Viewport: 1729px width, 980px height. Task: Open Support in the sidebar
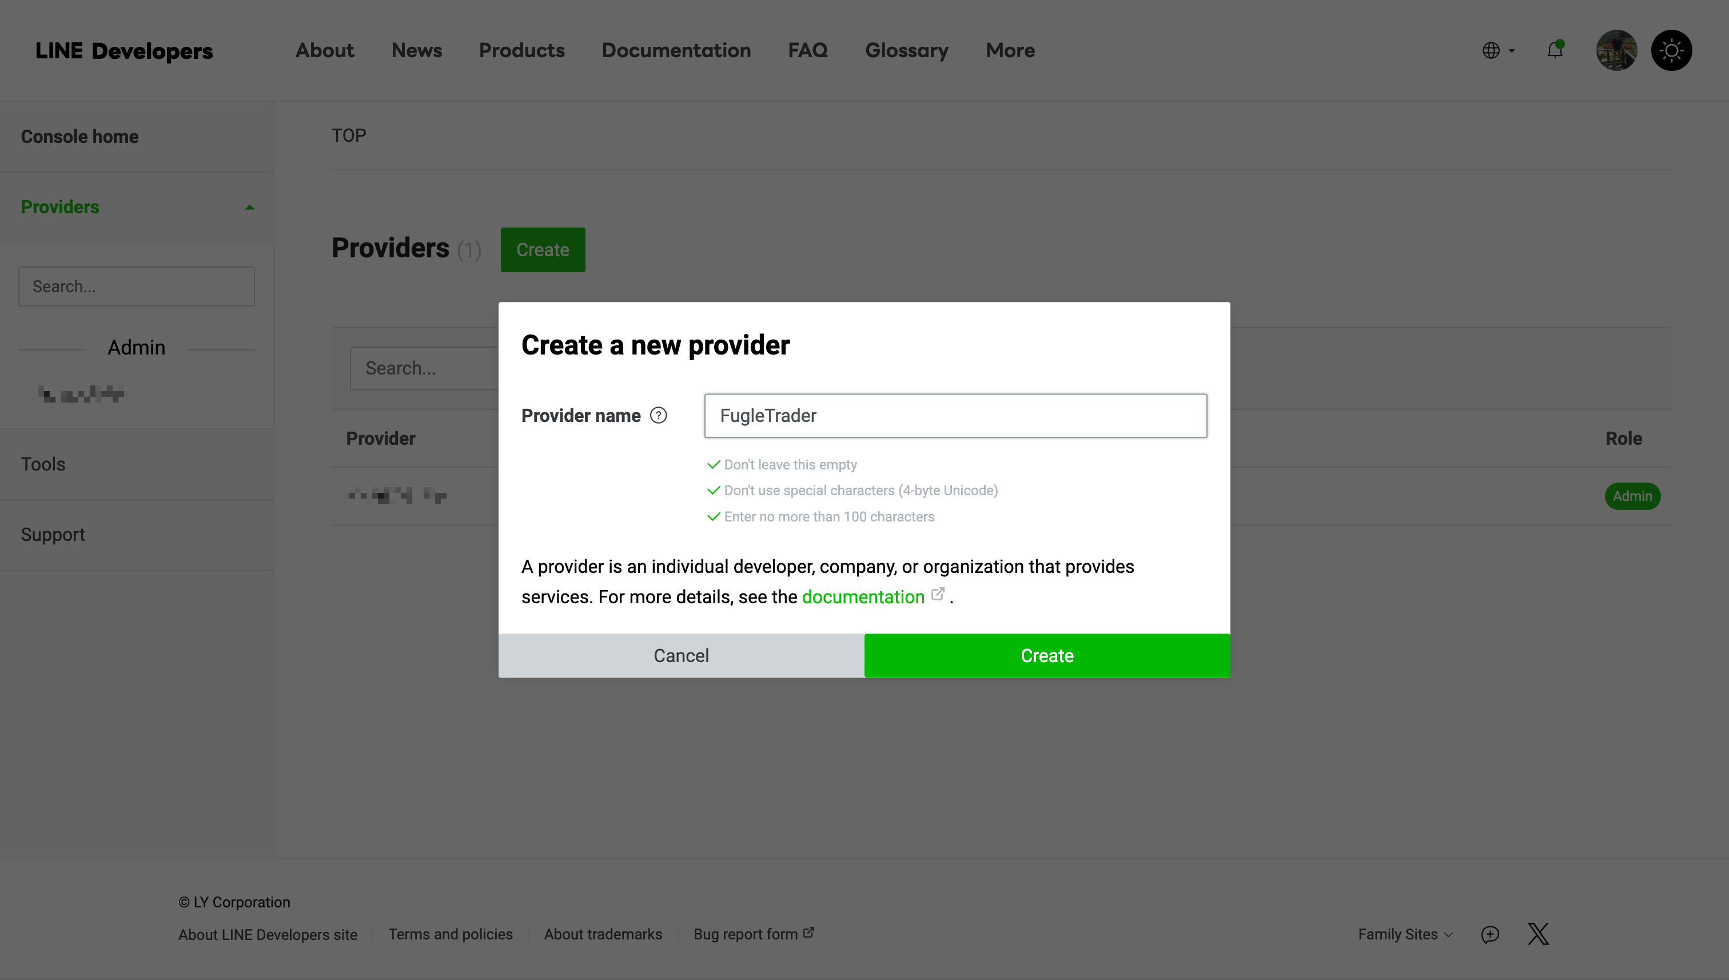tap(53, 535)
